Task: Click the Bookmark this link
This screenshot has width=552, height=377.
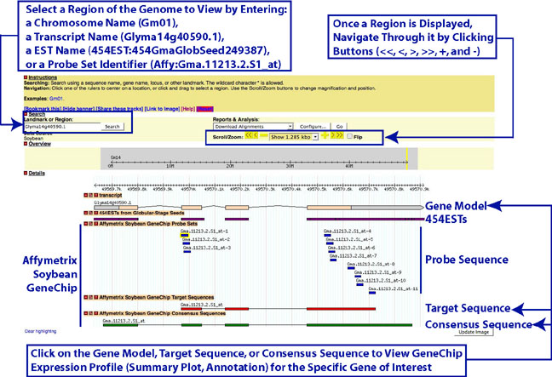Action: 43,109
